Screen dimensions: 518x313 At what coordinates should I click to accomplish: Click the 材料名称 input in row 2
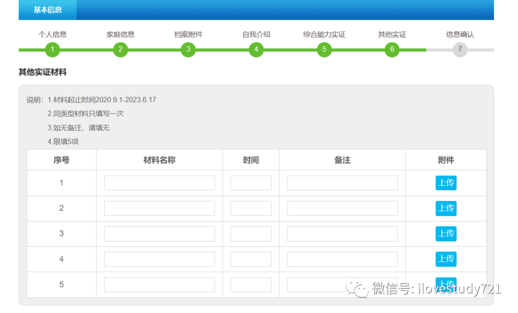[159, 208]
